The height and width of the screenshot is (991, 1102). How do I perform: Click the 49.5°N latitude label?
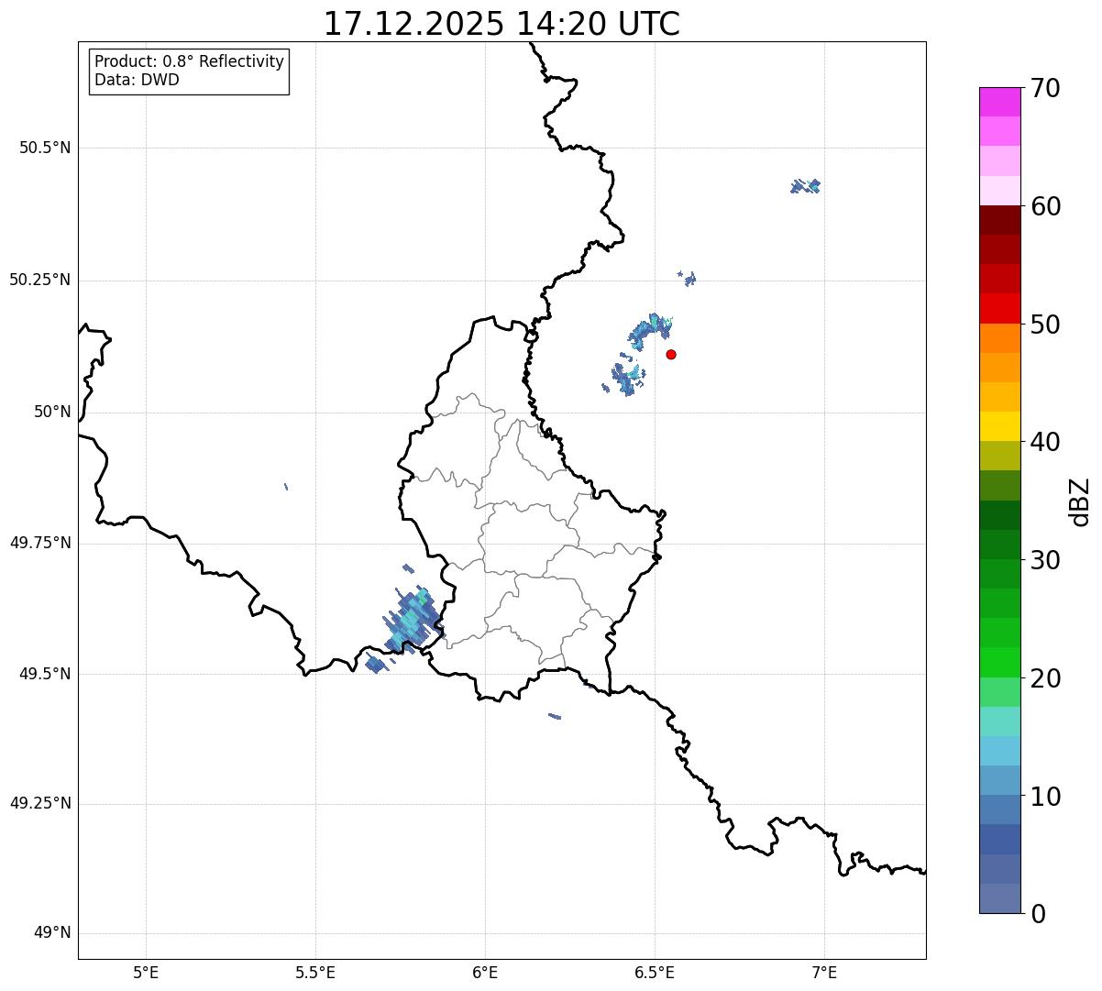pyautogui.click(x=45, y=674)
